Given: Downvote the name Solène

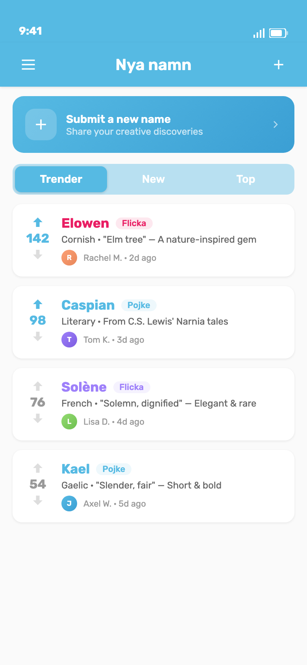Looking at the screenshot, I should coord(38,418).
